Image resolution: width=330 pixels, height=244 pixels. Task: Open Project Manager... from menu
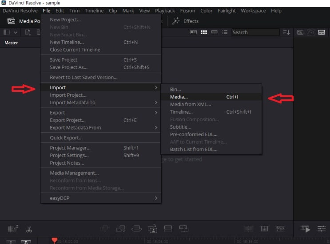coord(101,148)
